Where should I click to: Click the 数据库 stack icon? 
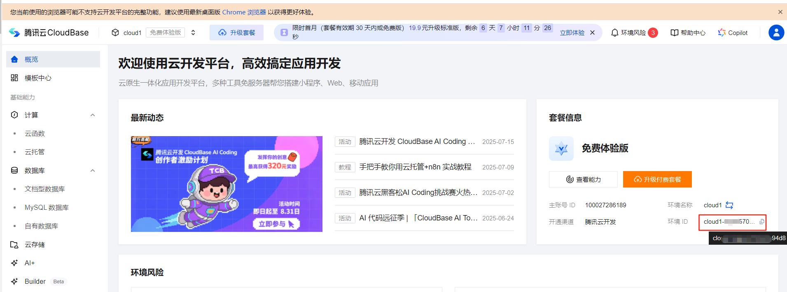click(14, 170)
